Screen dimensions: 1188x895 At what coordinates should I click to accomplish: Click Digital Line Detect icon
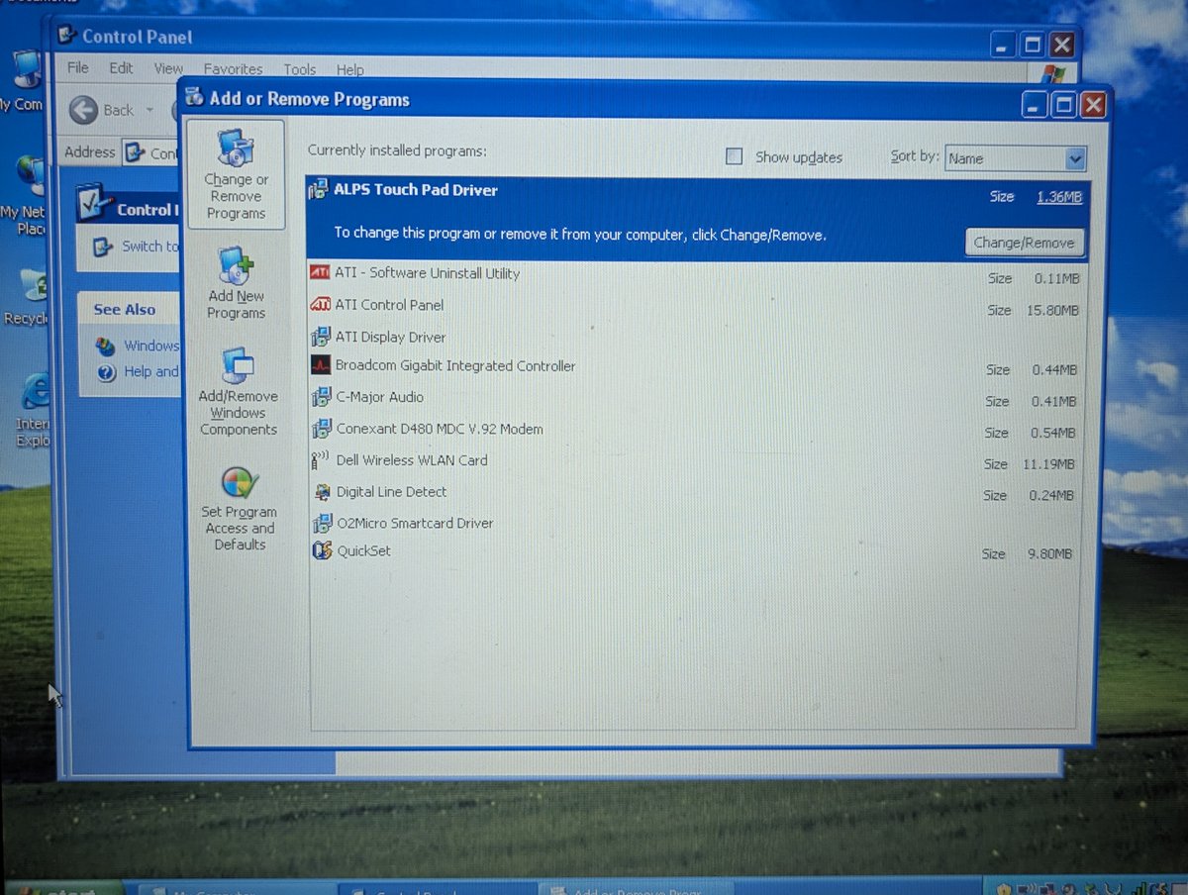322,492
